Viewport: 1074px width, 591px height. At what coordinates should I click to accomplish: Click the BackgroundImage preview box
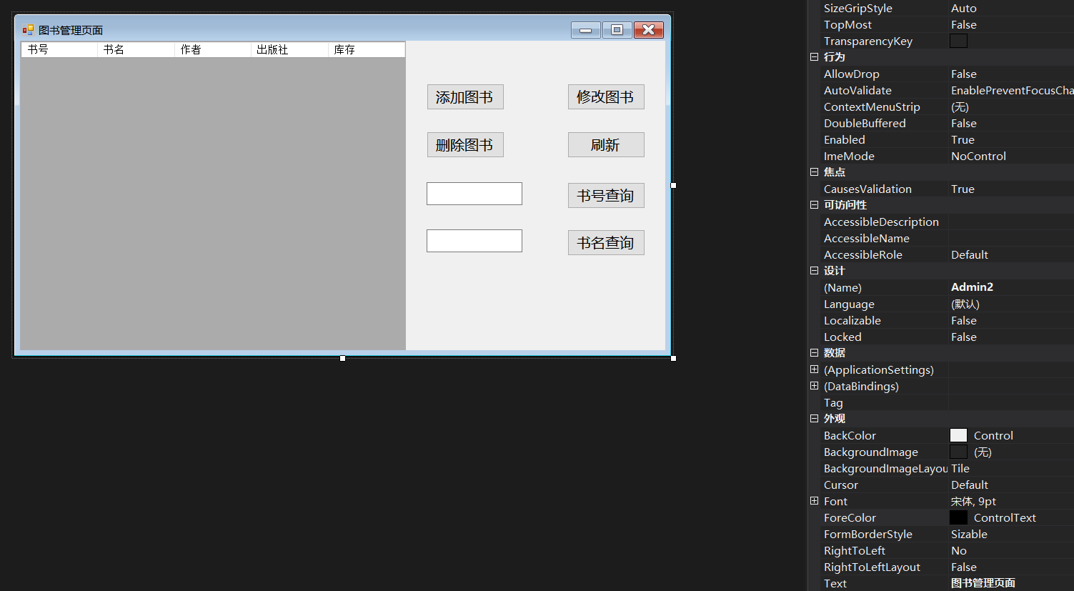click(x=958, y=452)
